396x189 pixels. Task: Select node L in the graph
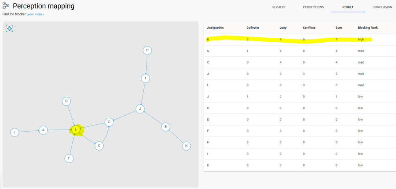point(15,132)
